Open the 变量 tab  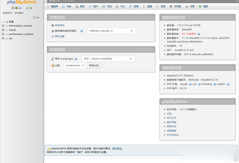[x=161, y=6]
